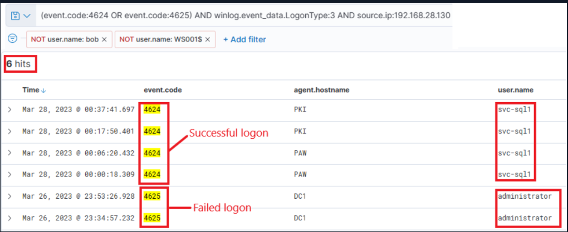This screenshot has height=232, width=568.
Task: Remove the NOT user.name: bob filter
Action: coord(104,39)
